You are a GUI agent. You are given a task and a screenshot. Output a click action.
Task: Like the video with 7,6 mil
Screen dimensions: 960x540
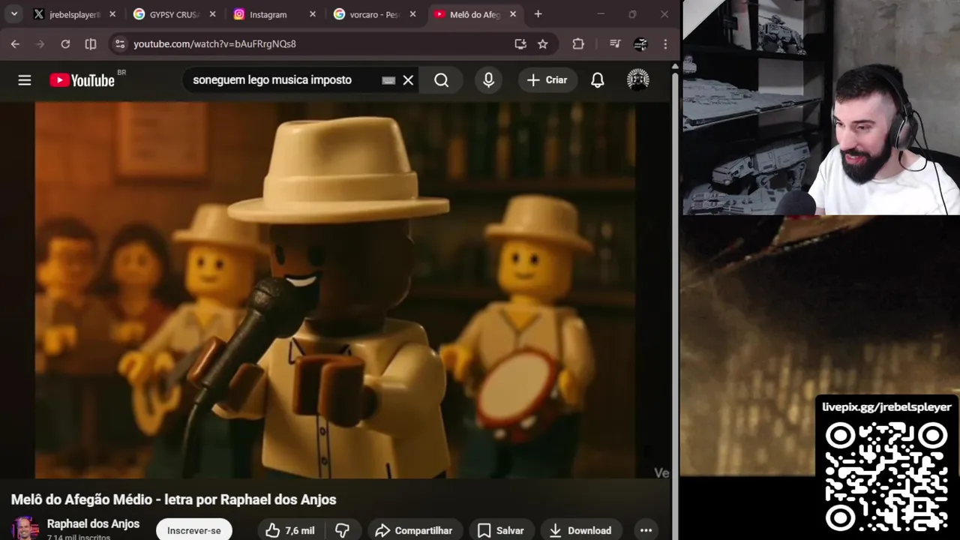click(290, 529)
